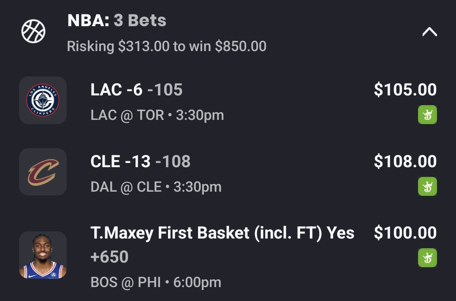
Task: Click the NBA basketball icon
Action: [33, 31]
